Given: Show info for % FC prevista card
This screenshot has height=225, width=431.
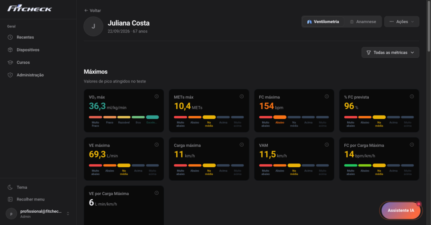Looking at the screenshot, I should tap(412, 96).
